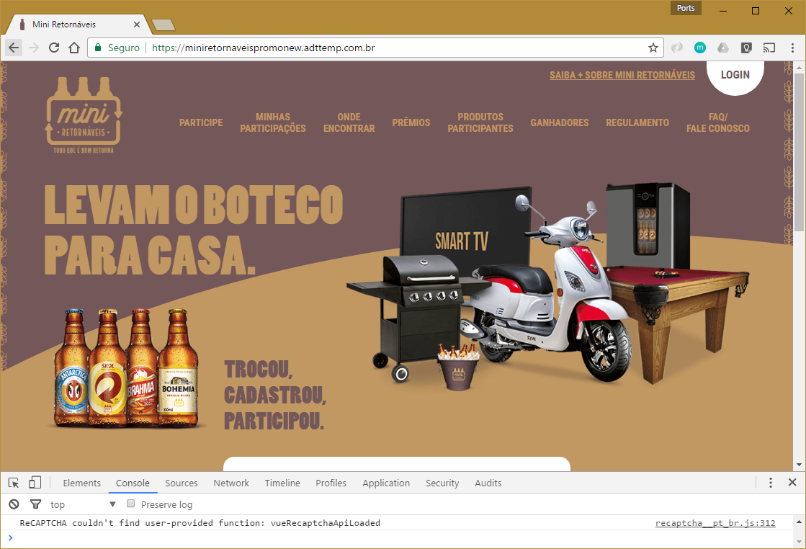Enable the Preserve log checkbox
Viewport: 806px width, 549px height.
click(x=130, y=504)
